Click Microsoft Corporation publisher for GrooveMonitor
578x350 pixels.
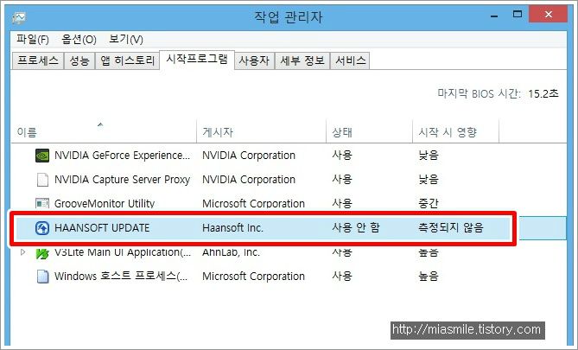pos(253,204)
